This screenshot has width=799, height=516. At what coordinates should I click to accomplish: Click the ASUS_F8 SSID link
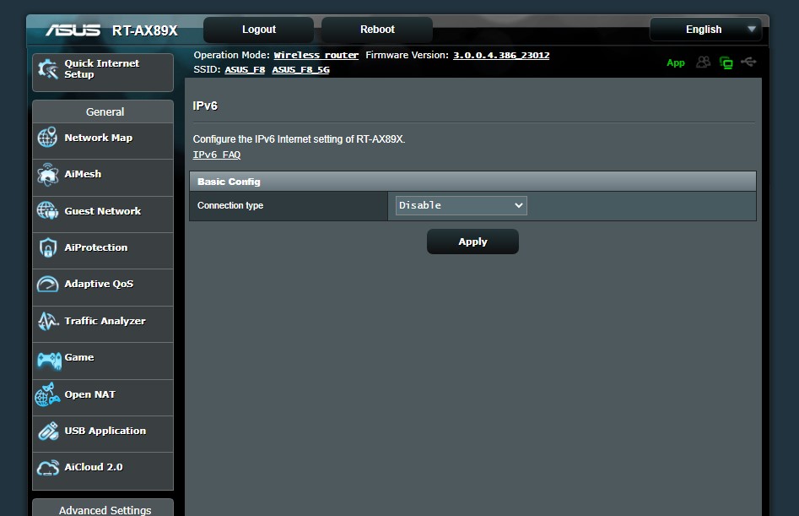(246, 69)
